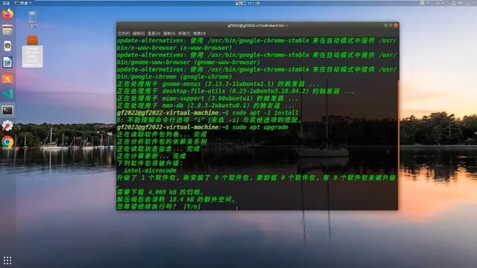Viewport: 477px width, 268px height.
Task: Click the '需要下载 4,069 kB' line
Action: [x=160, y=192]
